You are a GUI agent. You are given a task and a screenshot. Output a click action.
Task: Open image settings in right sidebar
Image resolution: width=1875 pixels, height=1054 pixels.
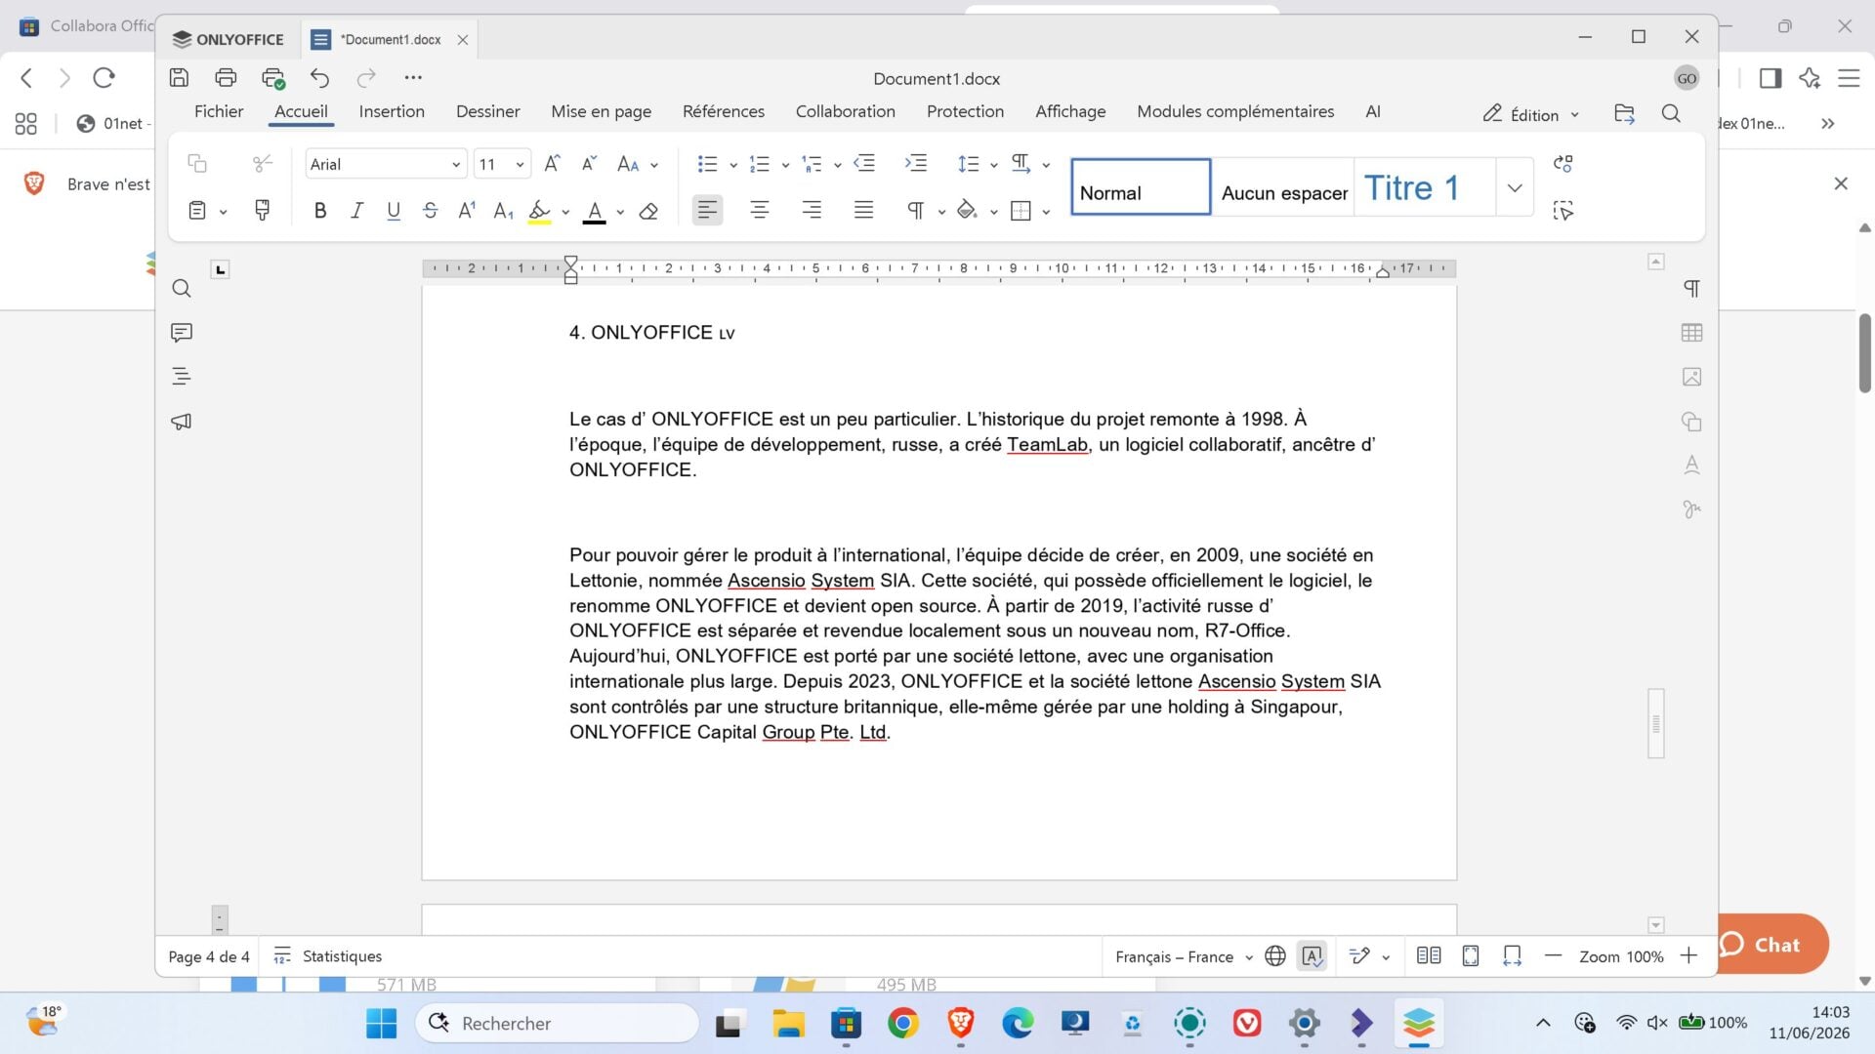coord(1692,377)
